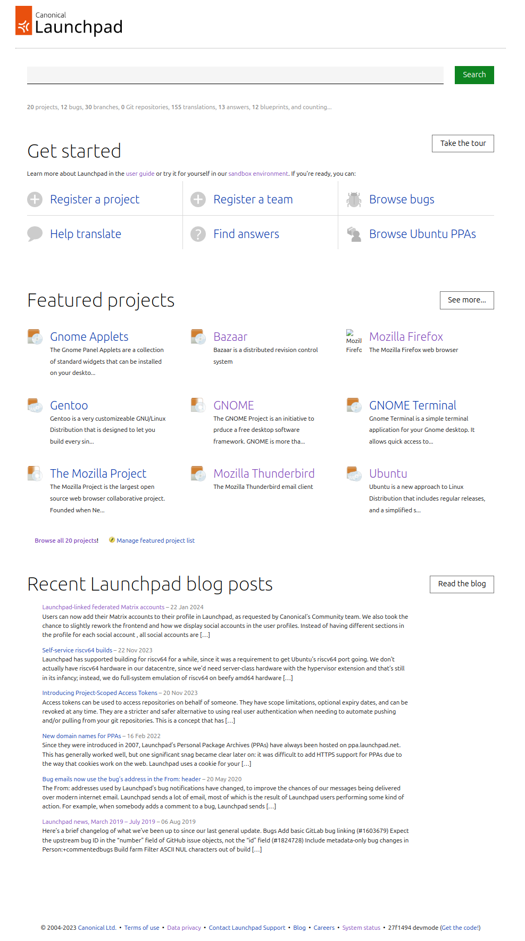The width and height of the screenshot is (525, 941).
Task: Open the Browse bugs link
Action: 402,199
